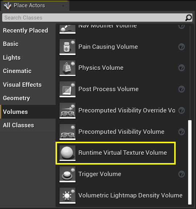Close the Place Actors tab
Image resolution: width=196 pixels, height=209 pixels.
click(x=63, y=6)
